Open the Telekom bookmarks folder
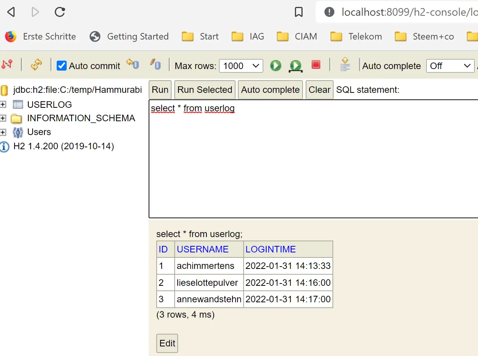478x356 pixels. (356, 36)
